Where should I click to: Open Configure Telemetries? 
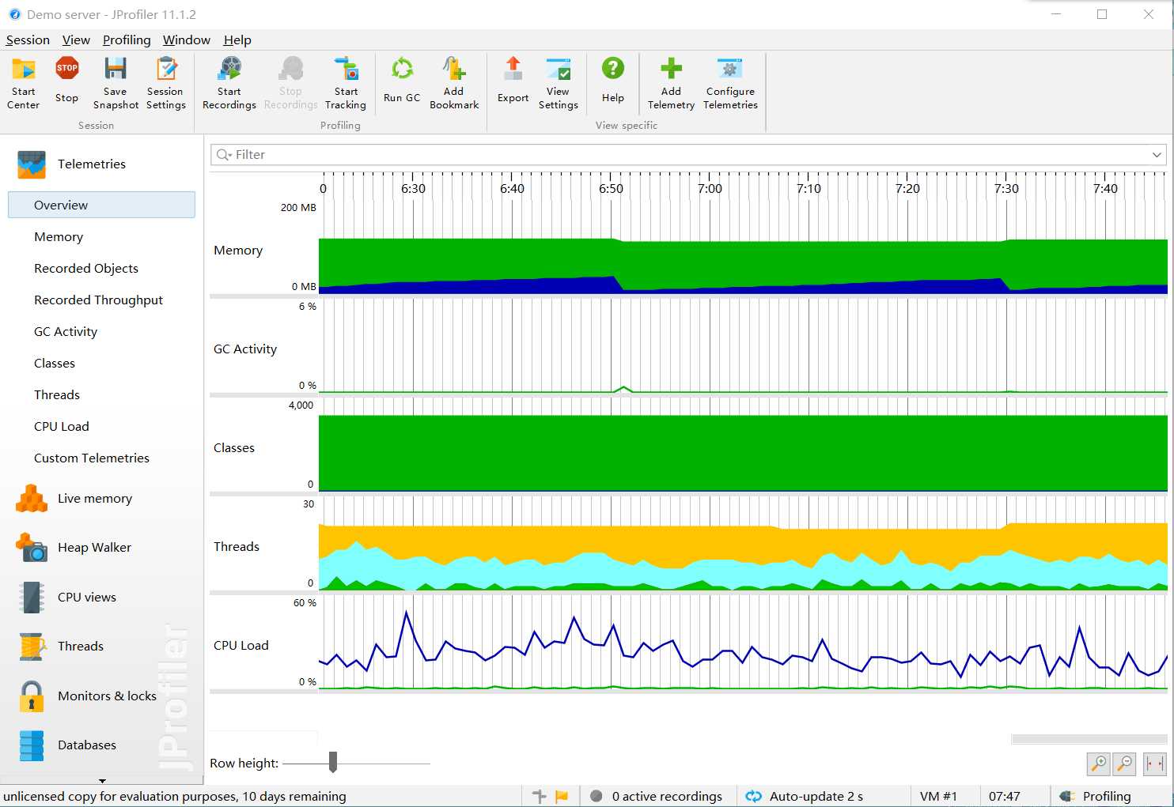click(x=730, y=83)
